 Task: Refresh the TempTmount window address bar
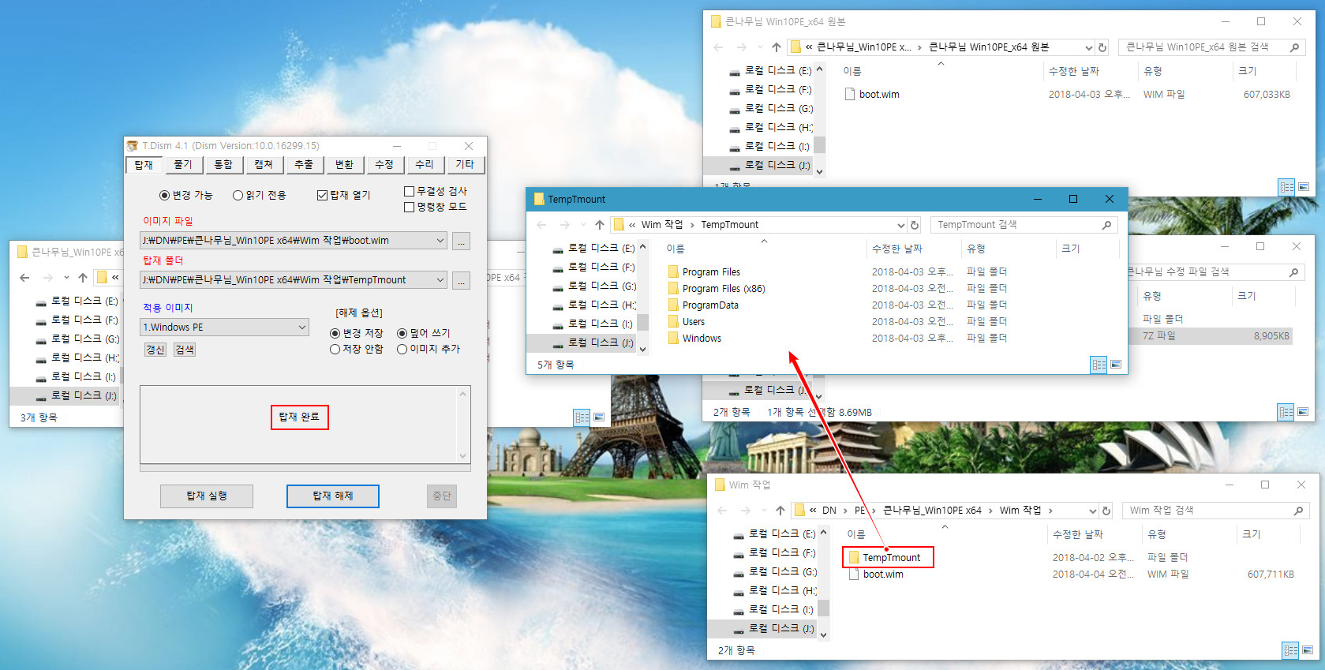(x=915, y=225)
